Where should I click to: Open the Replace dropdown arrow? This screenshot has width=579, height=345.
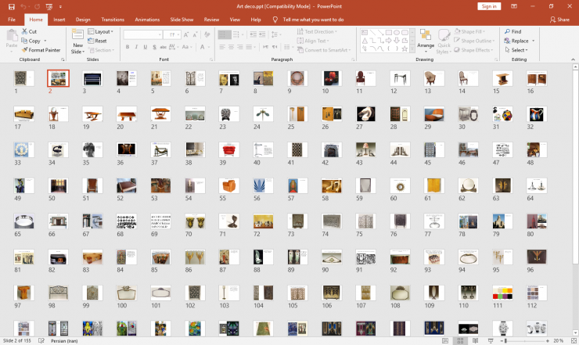(x=533, y=41)
